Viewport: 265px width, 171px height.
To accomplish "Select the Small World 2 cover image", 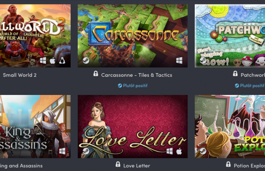I will tap(35, 36).
